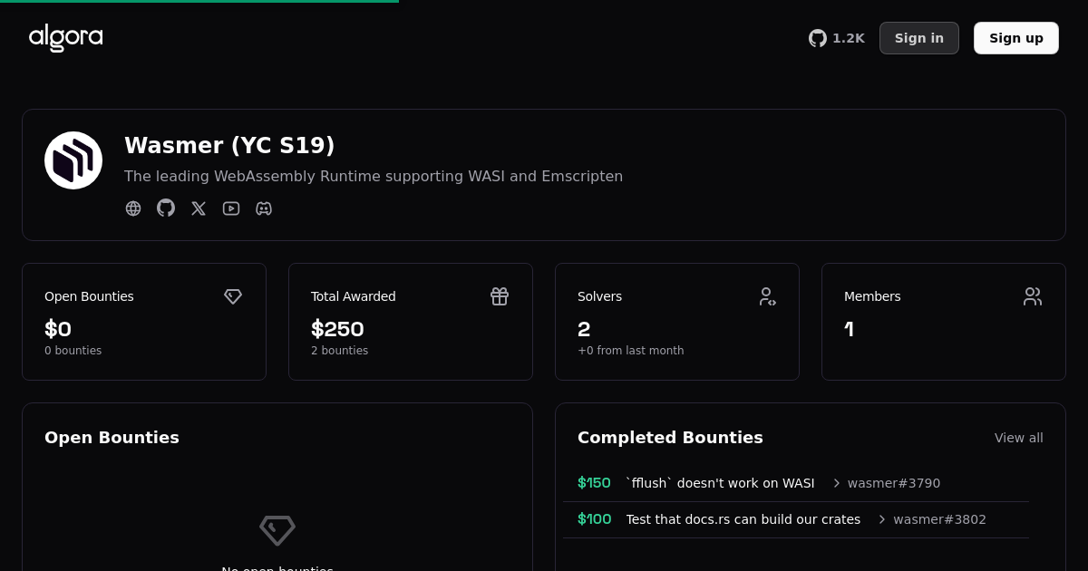The height and width of the screenshot is (571, 1088).
Task: Click the Members people icon
Action: point(1033,296)
